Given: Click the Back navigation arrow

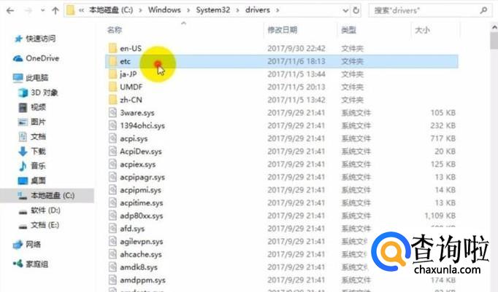Looking at the screenshot, I should point(10,11).
